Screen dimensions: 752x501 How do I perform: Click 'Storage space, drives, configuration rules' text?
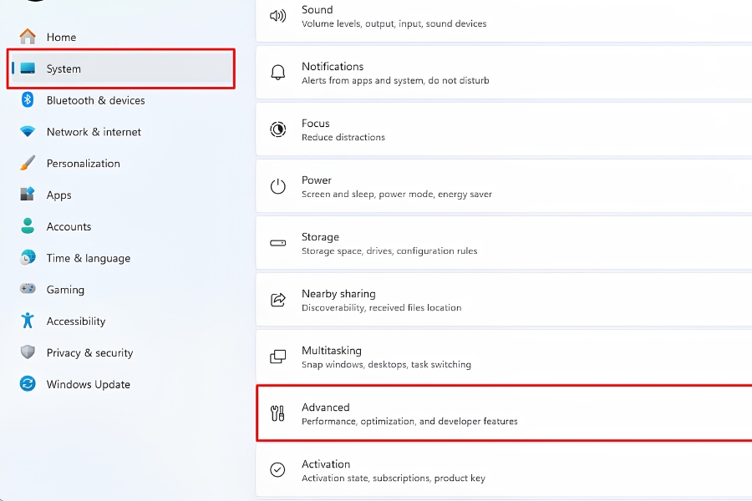(389, 250)
